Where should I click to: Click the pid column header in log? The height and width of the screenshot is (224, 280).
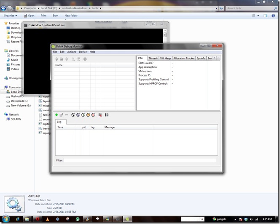pyautogui.click(x=85, y=127)
